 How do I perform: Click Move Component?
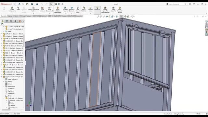coord(49,9)
